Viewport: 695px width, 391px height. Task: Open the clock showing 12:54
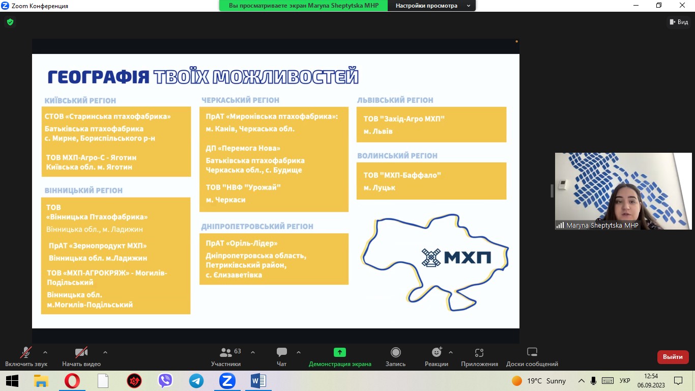pos(651,381)
